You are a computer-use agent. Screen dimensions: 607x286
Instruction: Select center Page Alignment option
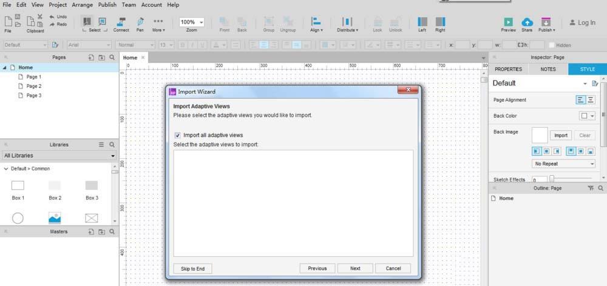tap(591, 100)
